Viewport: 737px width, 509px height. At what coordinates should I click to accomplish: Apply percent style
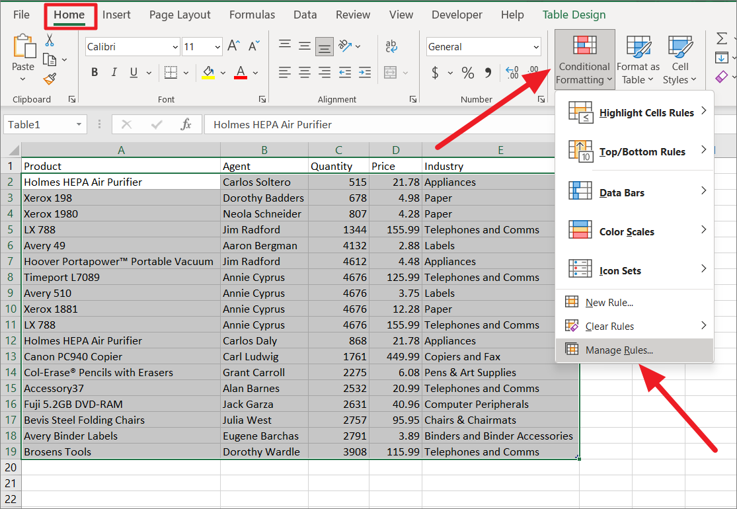pos(468,73)
